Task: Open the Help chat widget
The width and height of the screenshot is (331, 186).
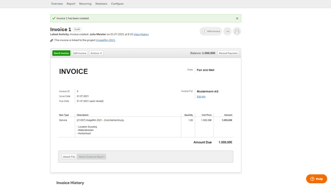Action: tap(316, 179)
